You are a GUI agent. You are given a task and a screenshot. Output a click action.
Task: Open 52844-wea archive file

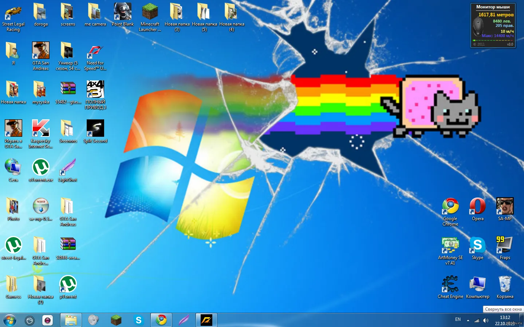68,248
